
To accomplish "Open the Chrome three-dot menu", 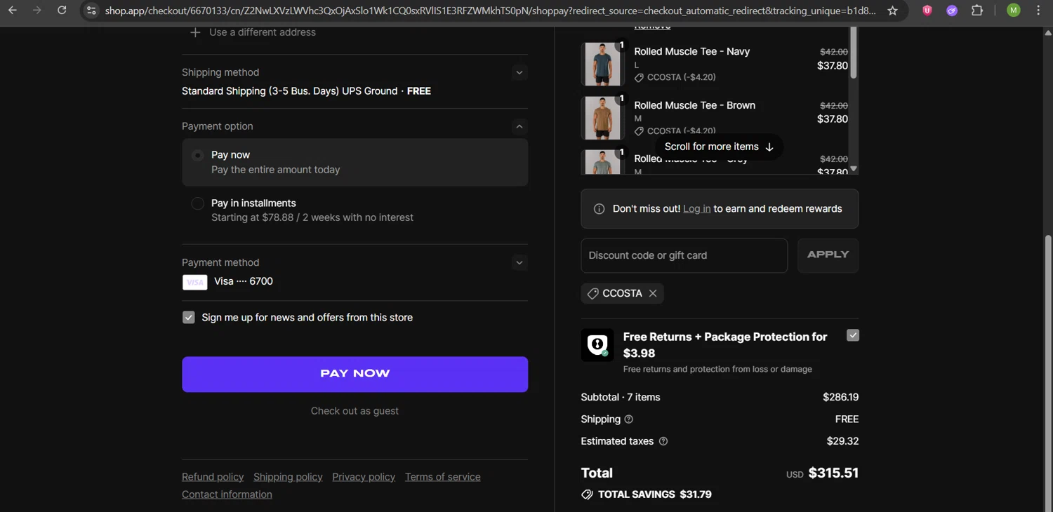I will click(1038, 11).
